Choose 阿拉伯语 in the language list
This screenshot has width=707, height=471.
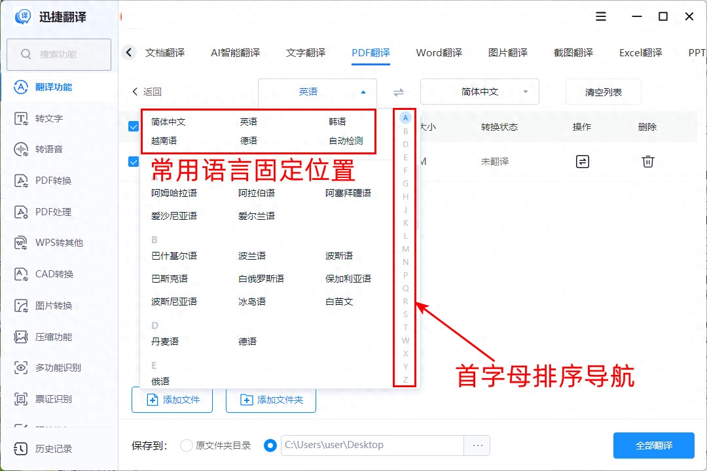[257, 194]
